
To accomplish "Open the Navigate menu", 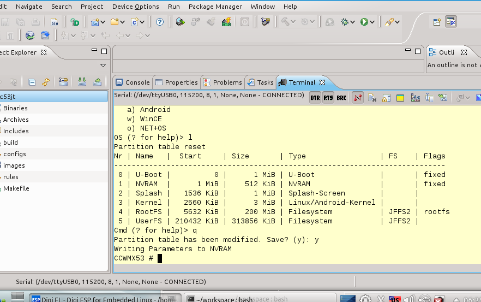I will point(29,7).
